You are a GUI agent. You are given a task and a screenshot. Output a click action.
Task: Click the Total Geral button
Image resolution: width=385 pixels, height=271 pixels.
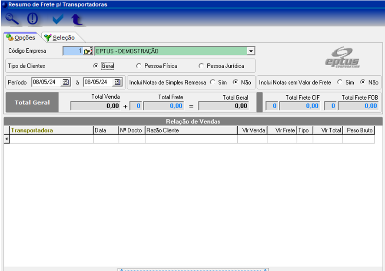pos(32,103)
